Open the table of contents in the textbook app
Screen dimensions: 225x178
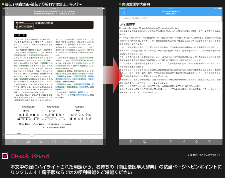28,141
